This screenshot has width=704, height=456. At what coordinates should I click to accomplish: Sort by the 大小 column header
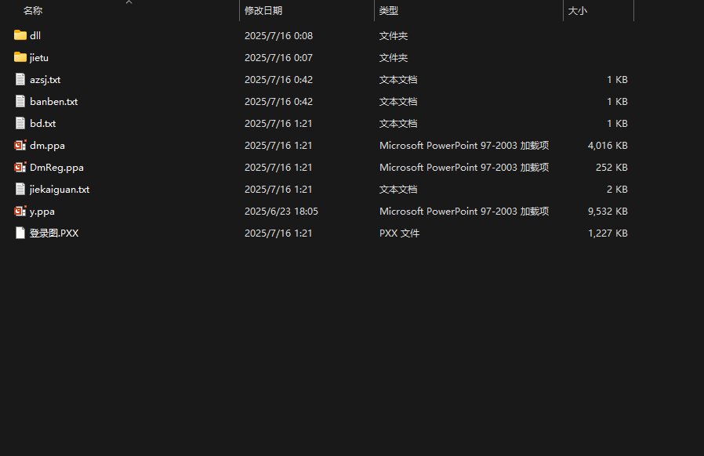click(x=577, y=11)
